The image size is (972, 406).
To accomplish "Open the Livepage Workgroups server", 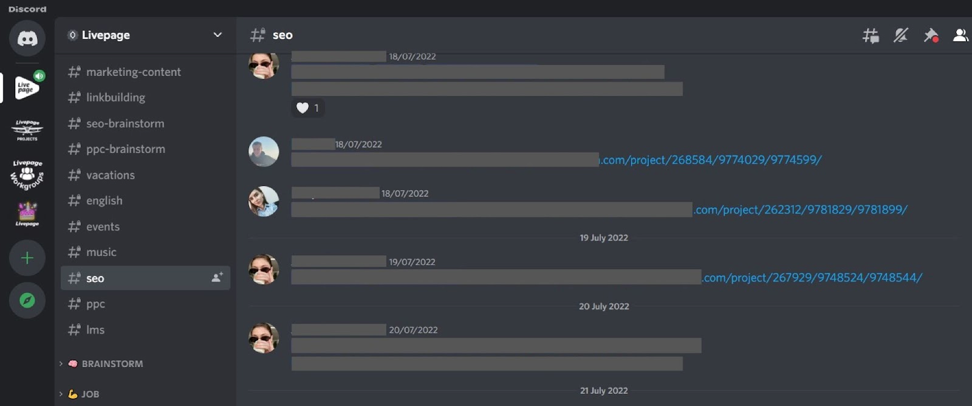I will coord(27,175).
